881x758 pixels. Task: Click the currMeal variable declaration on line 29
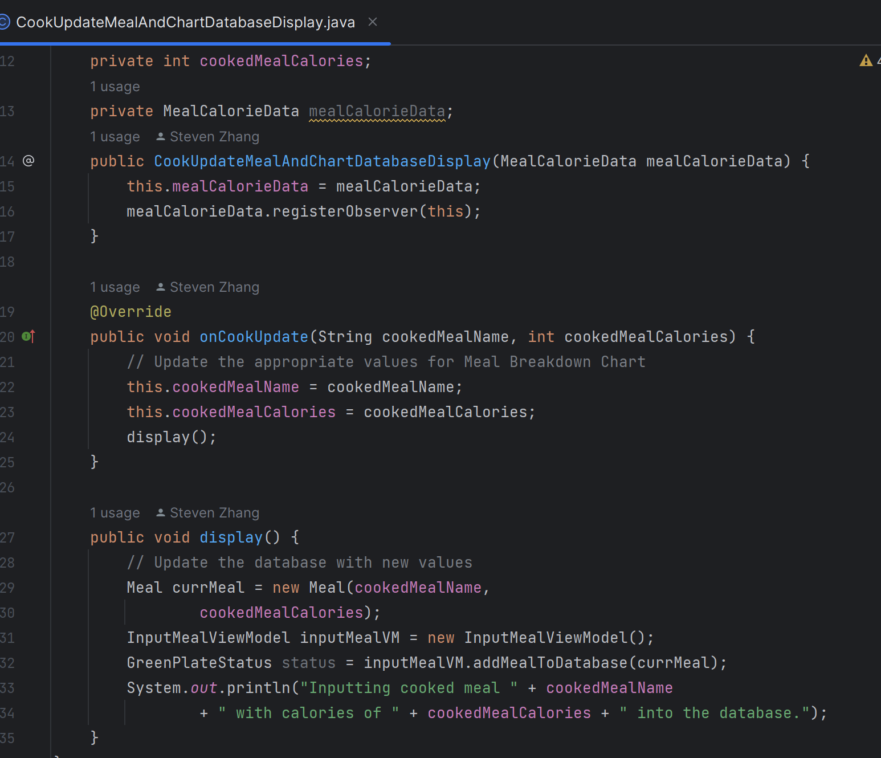[209, 588]
